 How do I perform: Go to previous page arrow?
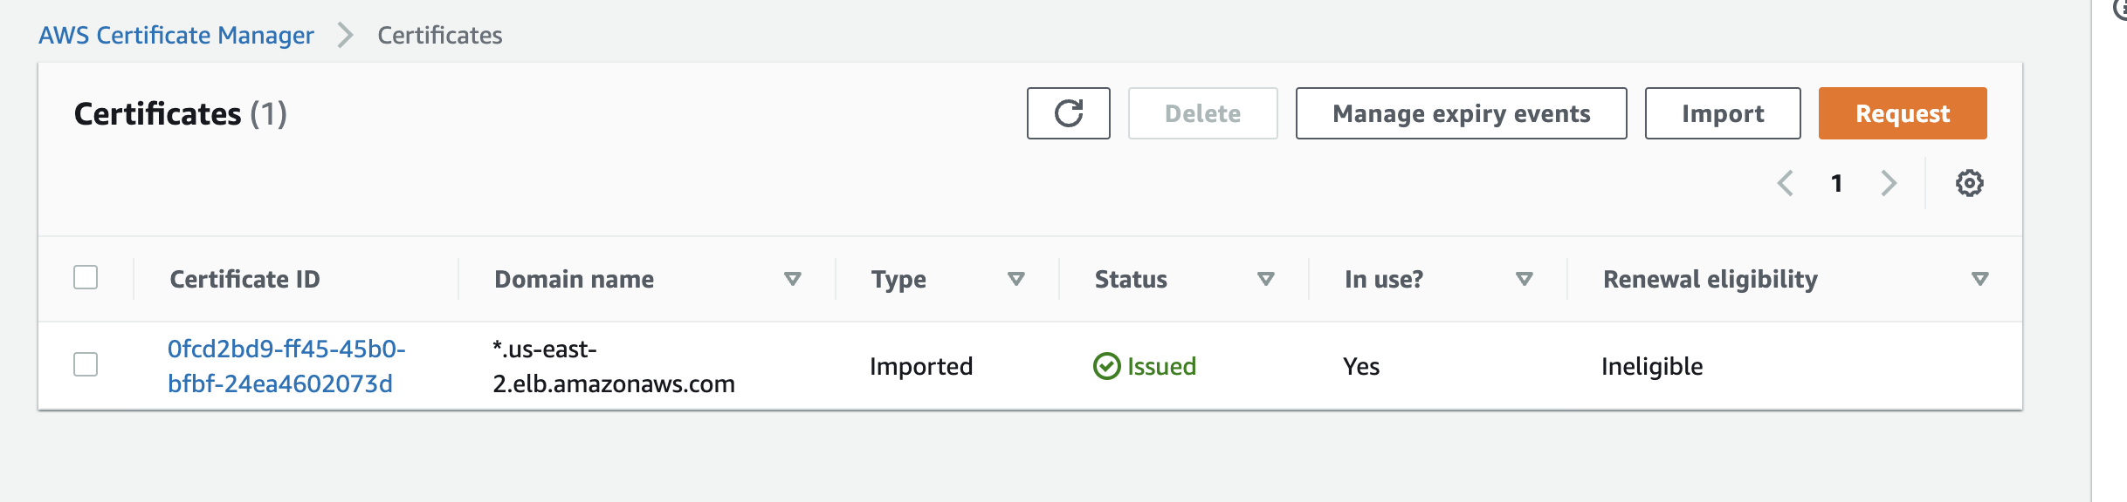1786,183
